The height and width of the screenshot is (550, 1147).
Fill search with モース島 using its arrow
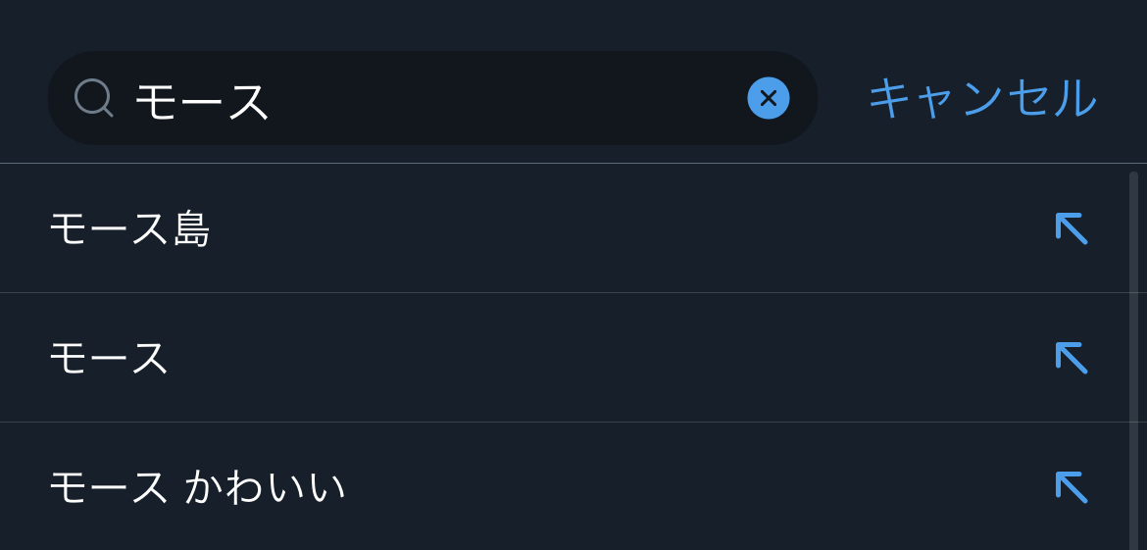pyautogui.click(x=1071, y=228)
